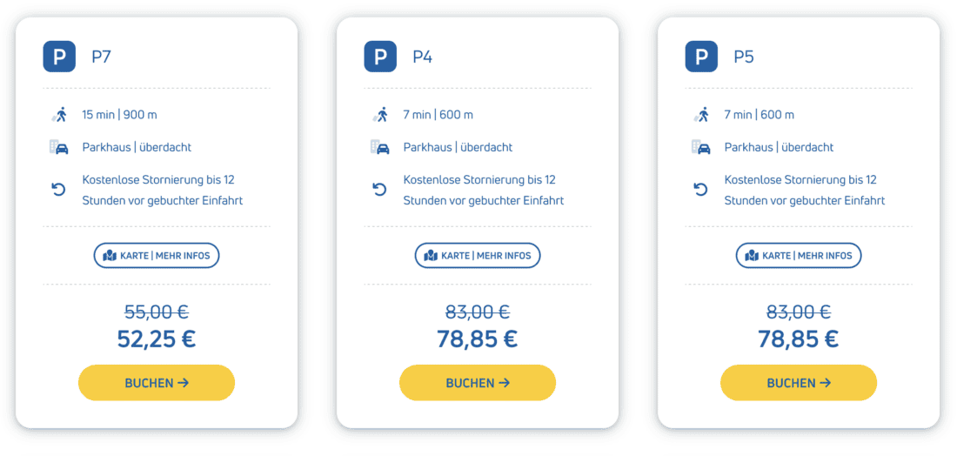The width and height of the screenshot is (957, 456).
Task: Book the P7 parking for 52,25 €
Action: tap(157, 383)
